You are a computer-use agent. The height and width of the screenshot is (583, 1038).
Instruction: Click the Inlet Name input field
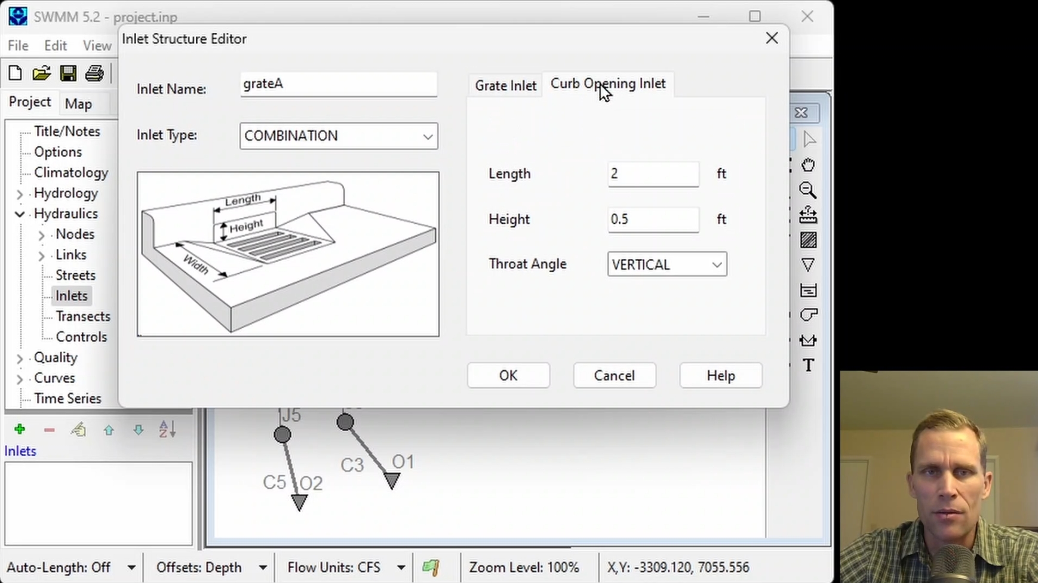(x=339, y=84)
